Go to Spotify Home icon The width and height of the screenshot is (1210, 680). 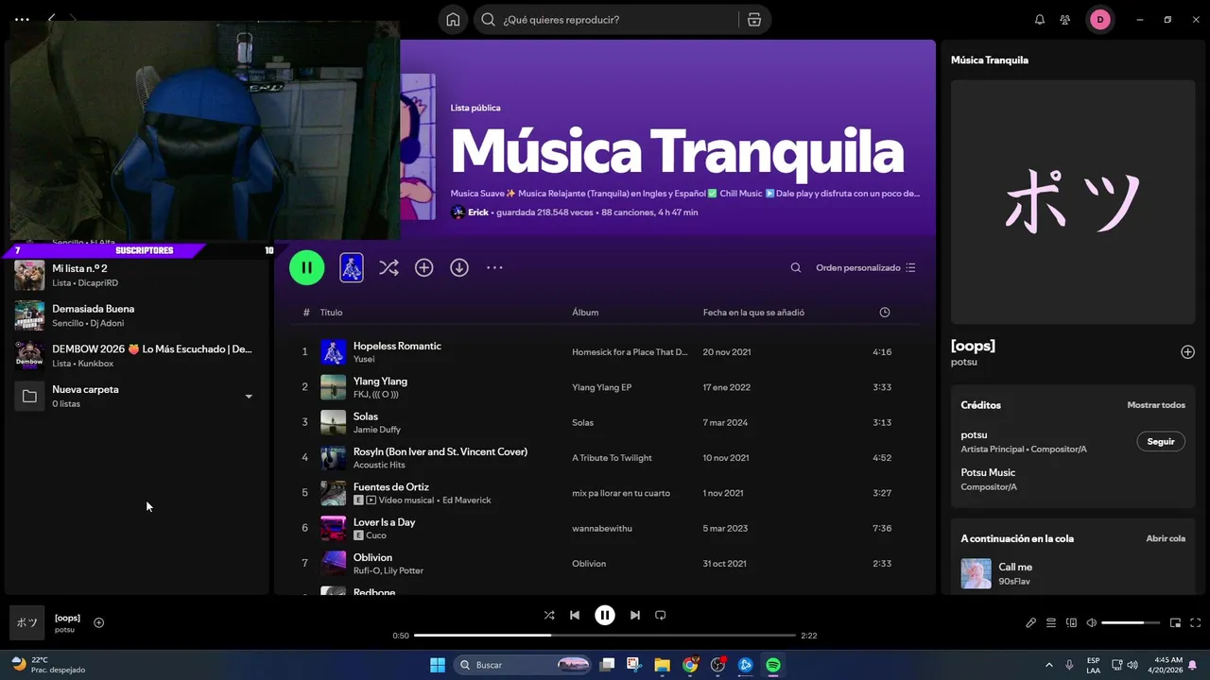tap(454, 19)
